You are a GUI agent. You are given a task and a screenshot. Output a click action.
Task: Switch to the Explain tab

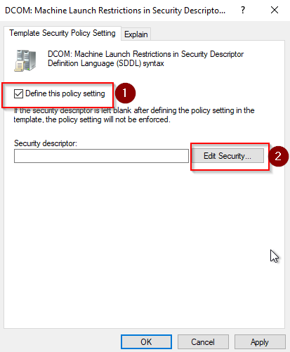point(136,34)
